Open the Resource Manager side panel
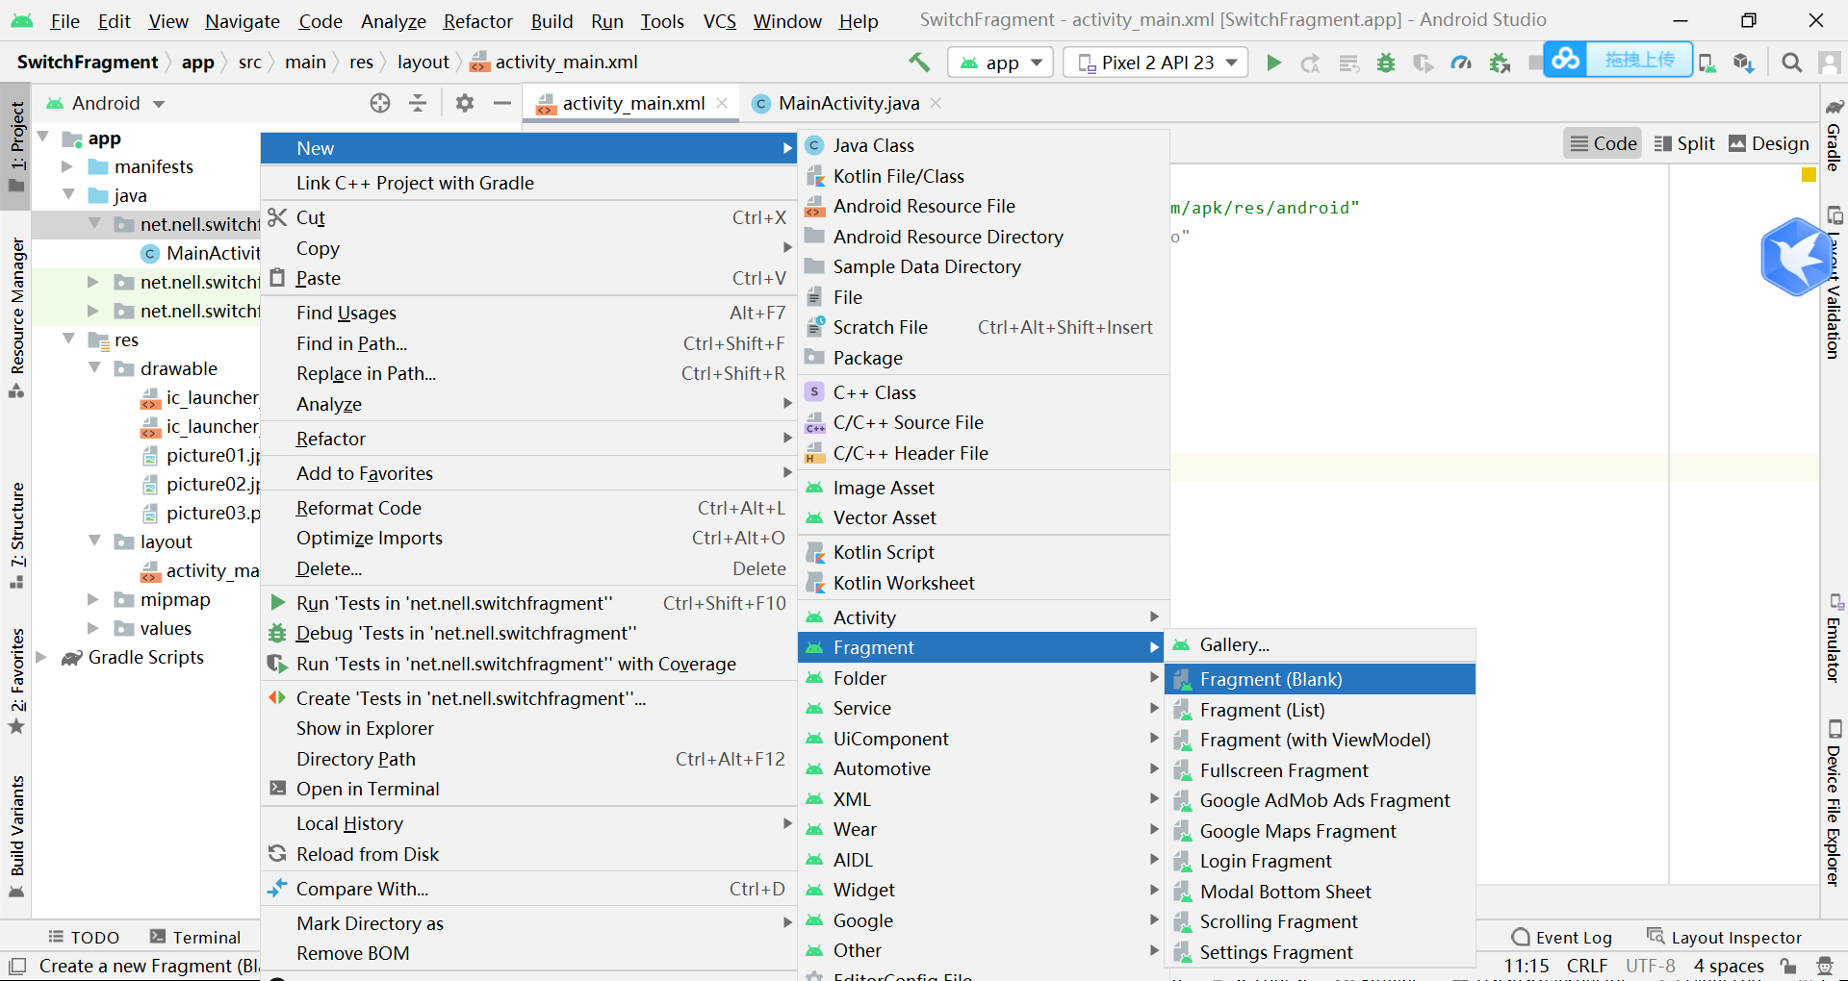Screen dimensions: 1848x981 point(16,316)
